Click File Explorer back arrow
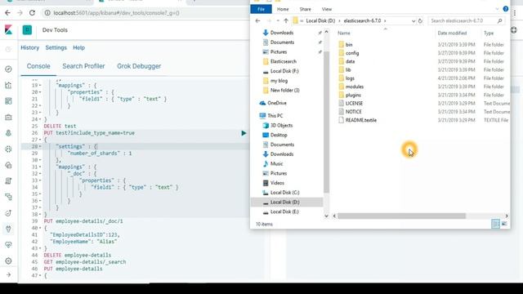Screen dimensions: 523x294 [x=257, y=20]
